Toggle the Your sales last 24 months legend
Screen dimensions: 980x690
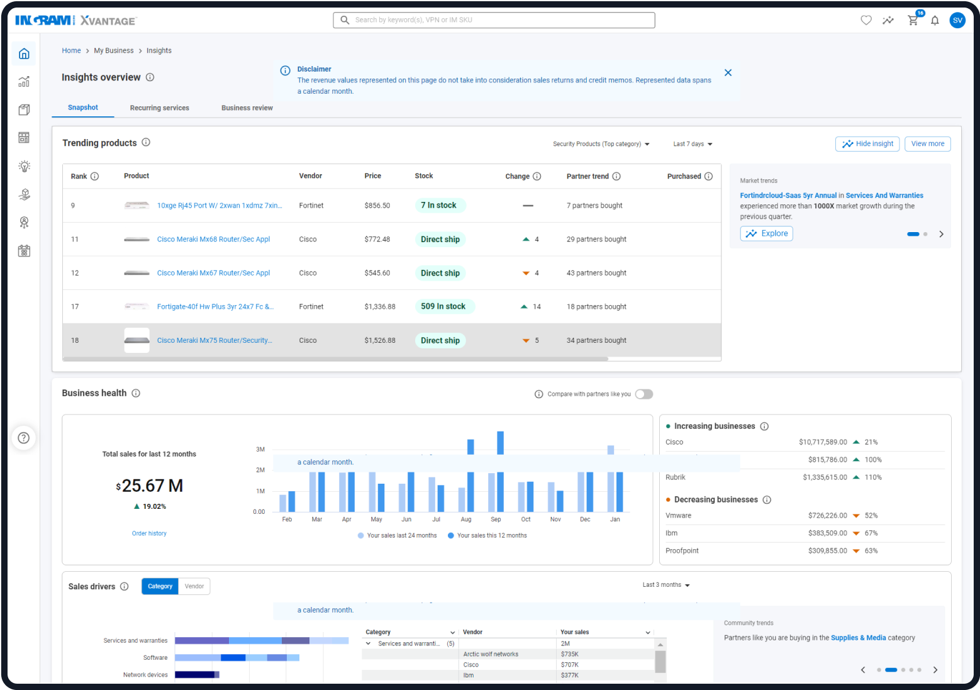[x=397, y=536]
